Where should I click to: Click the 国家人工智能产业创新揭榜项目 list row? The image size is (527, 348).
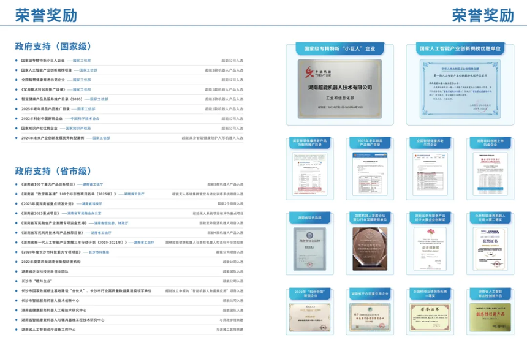pos(129,70)
